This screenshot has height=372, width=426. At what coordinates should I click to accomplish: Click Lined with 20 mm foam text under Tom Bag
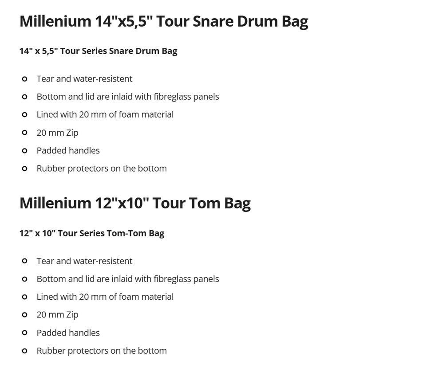coord(105,297)
